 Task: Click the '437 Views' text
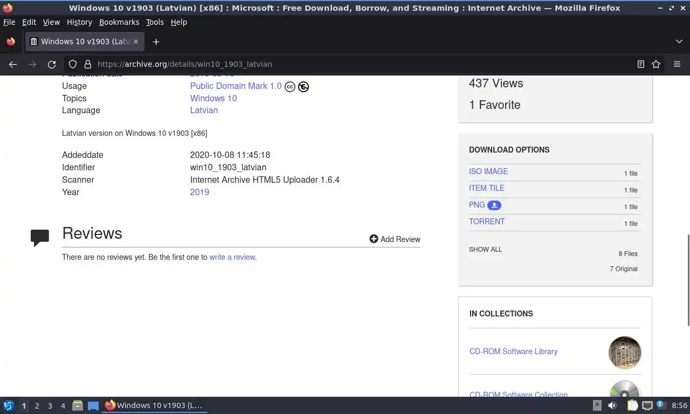[496, 84]
